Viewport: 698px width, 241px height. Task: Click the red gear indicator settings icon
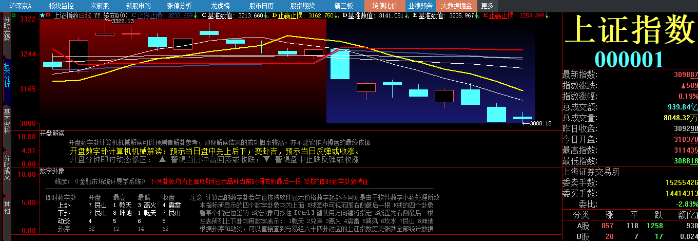tap(48, 15)
